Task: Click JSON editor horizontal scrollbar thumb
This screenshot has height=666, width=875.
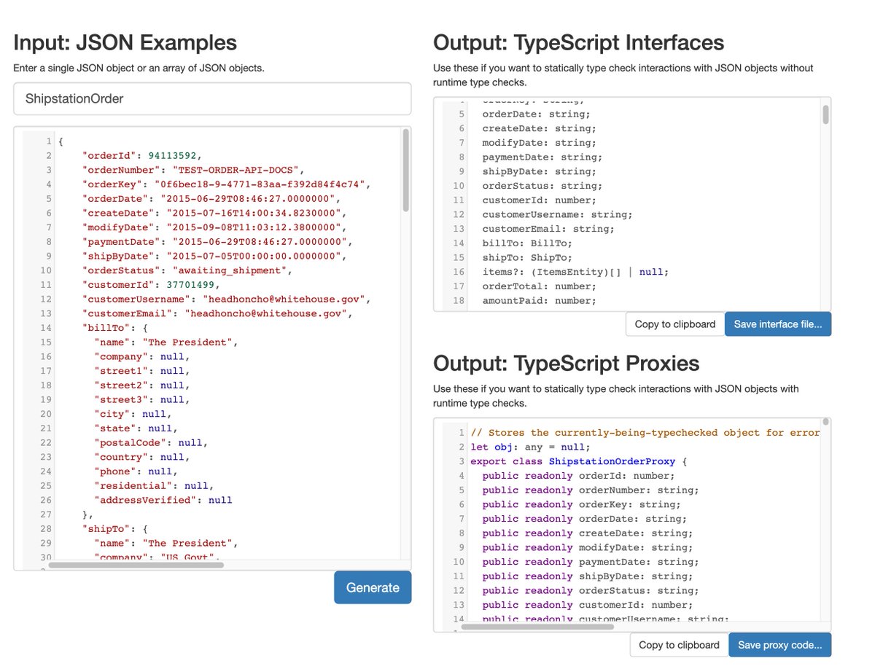Action: pos(136,564)
